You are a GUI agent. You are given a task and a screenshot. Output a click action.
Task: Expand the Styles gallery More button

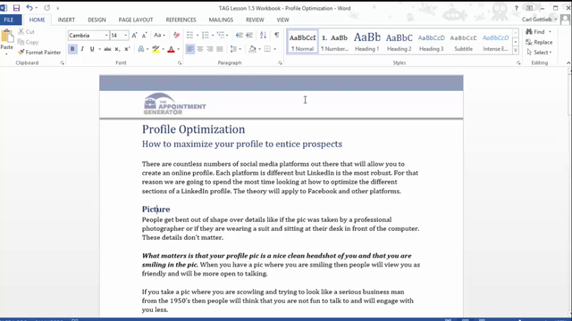tap(516, 51)
